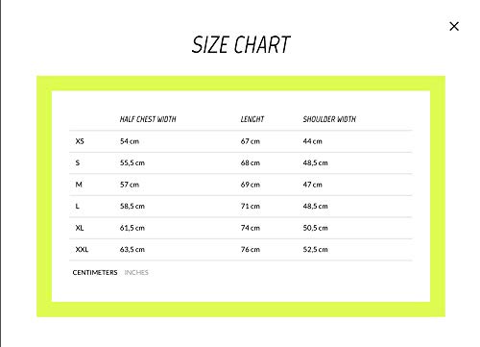Select the S size row label

[x=78, y=162]
